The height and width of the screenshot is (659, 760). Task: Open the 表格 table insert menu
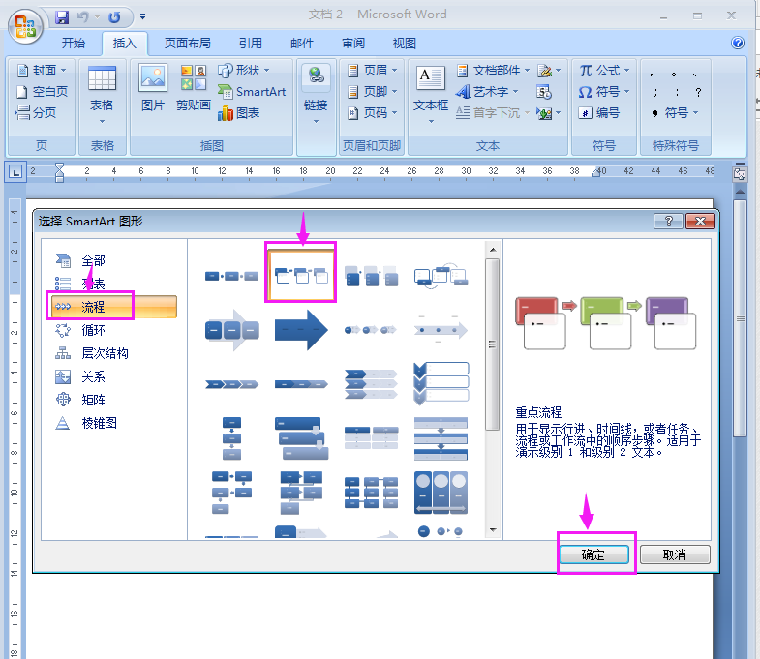[x=102, y=95]
